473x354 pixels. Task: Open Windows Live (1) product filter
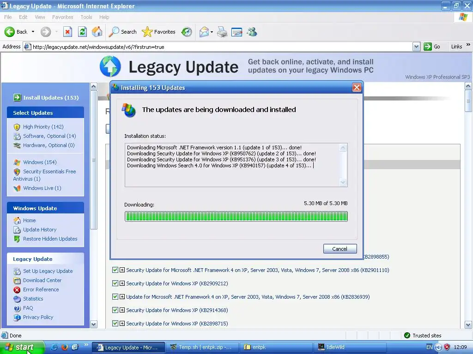[x=42, y=188]
